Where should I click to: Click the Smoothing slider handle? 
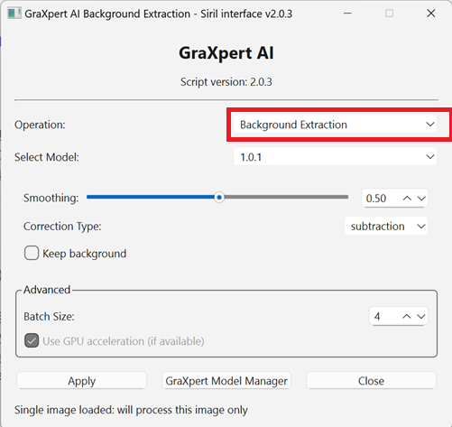tap(219, 198)
